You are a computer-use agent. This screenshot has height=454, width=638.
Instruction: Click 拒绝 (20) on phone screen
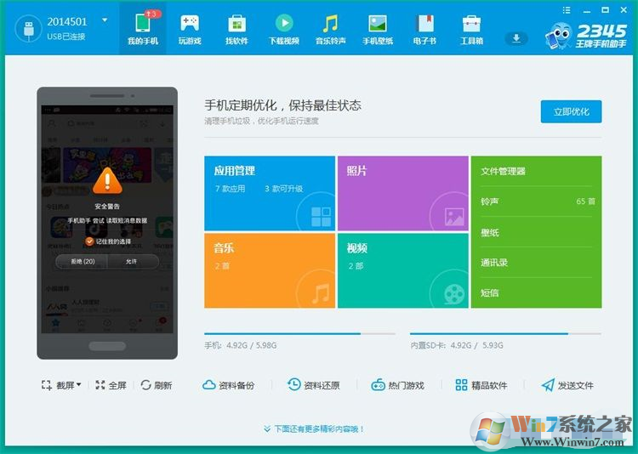tap(83, 262)
